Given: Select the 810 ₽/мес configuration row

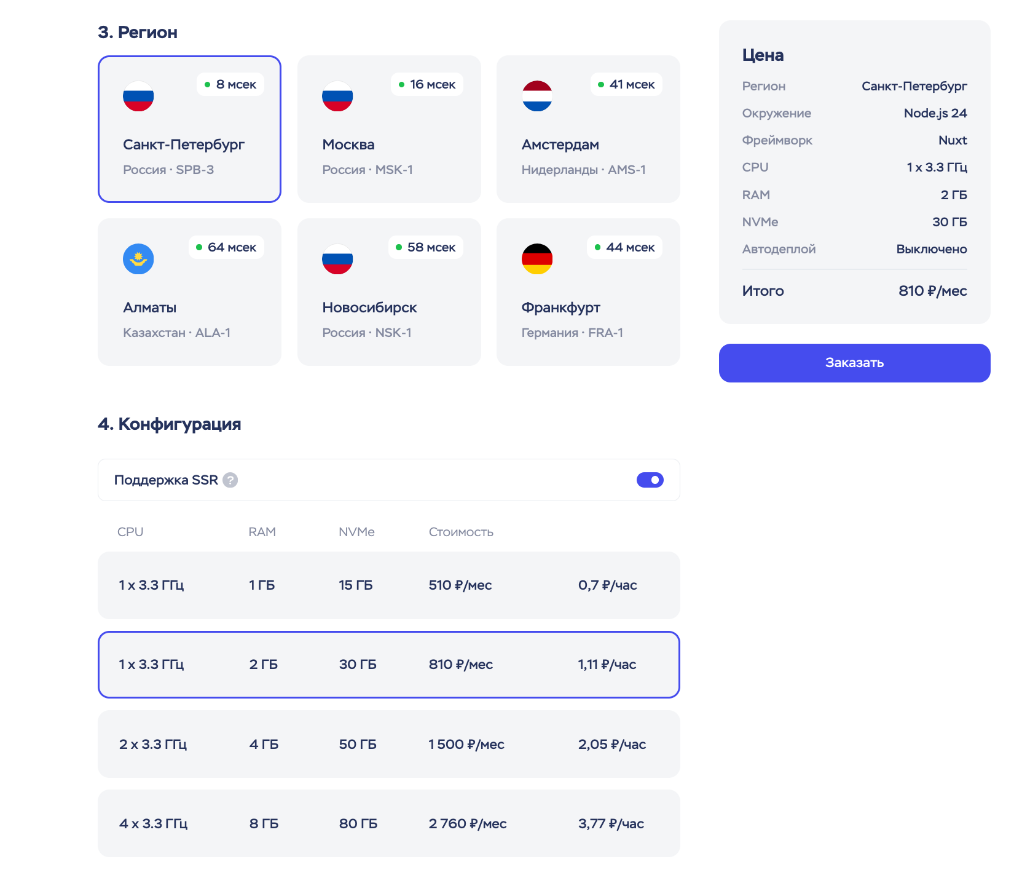Looking at the screenshot, I should [388, 665].
